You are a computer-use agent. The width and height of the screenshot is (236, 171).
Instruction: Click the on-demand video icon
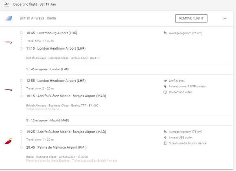(165, 92)
